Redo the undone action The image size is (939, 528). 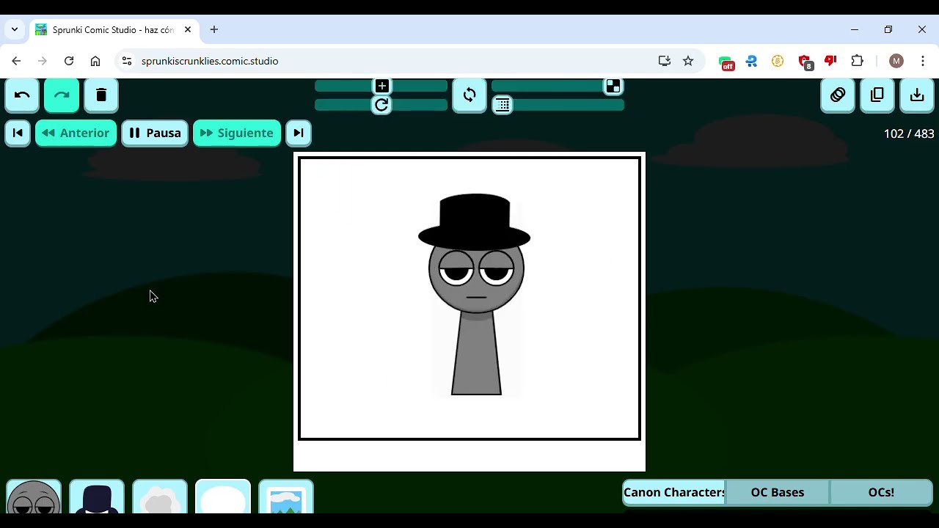[62, 95]
